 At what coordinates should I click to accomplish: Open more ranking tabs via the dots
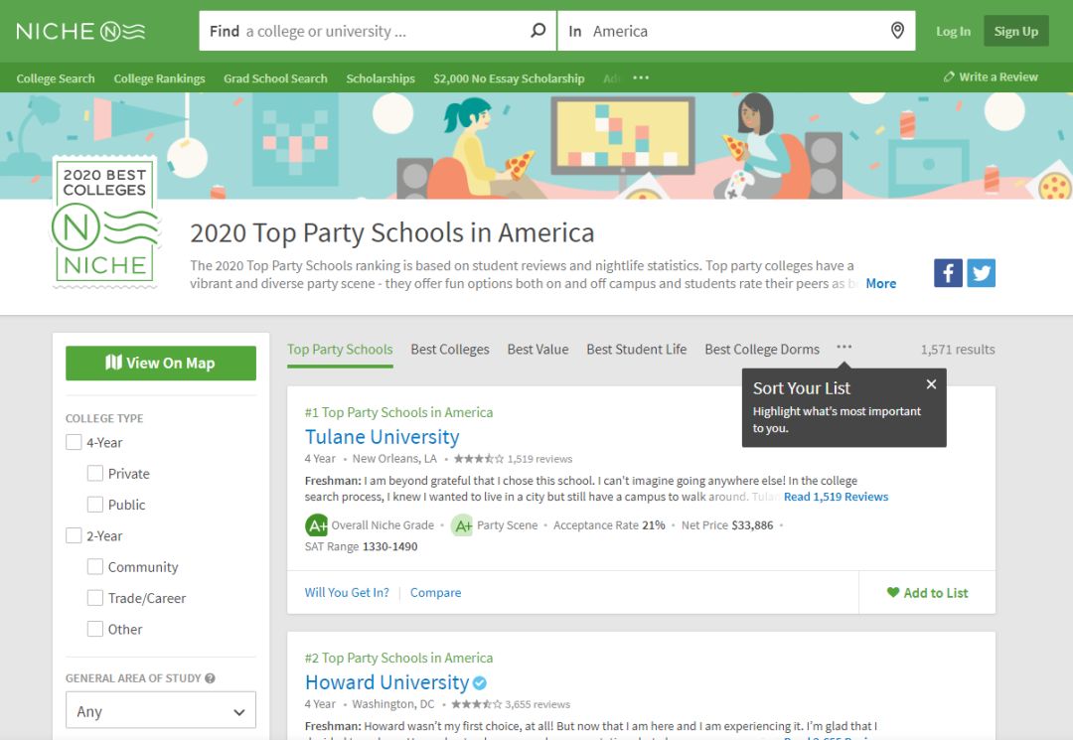click(843, 348)
